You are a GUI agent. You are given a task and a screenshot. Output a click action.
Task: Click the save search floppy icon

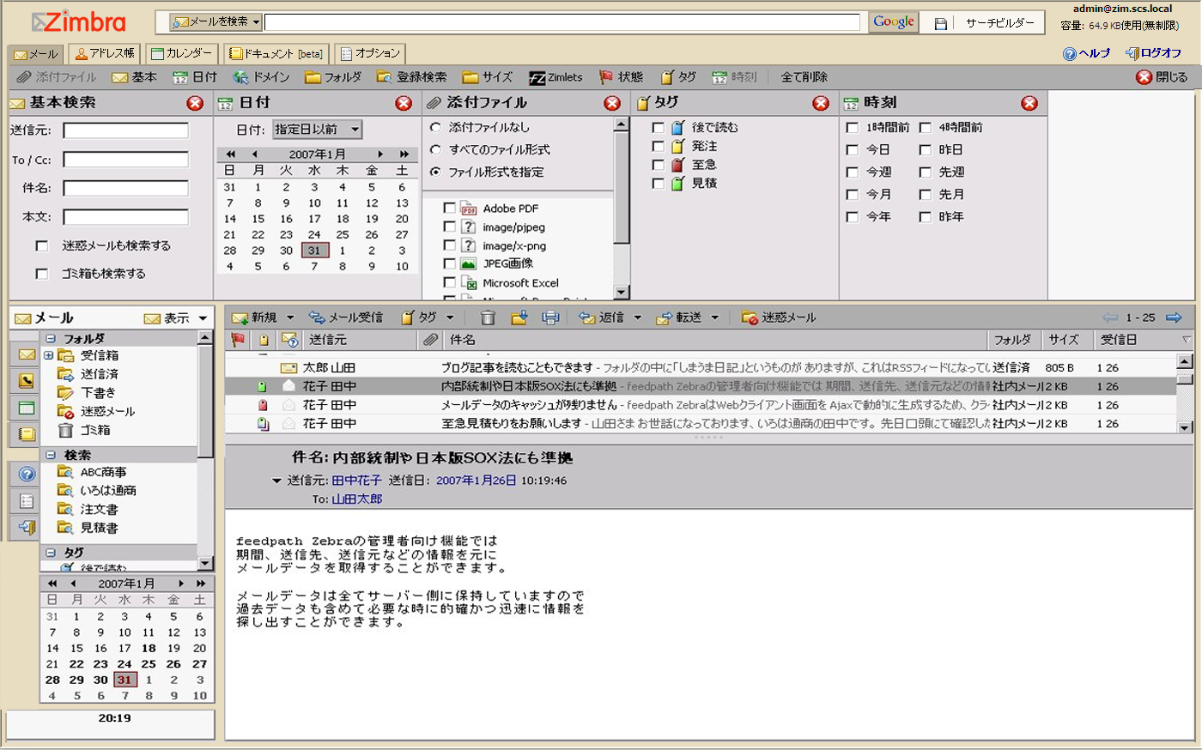coord(940,23)
